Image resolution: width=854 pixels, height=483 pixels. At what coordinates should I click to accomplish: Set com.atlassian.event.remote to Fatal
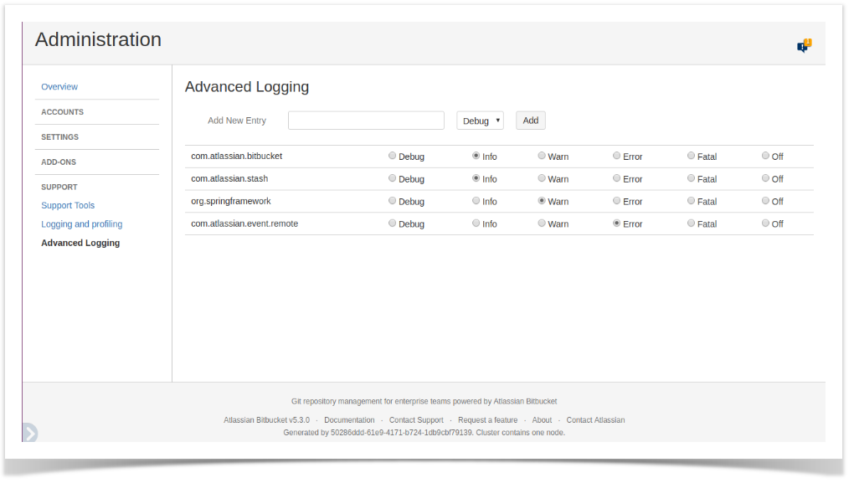coord(691,223)
